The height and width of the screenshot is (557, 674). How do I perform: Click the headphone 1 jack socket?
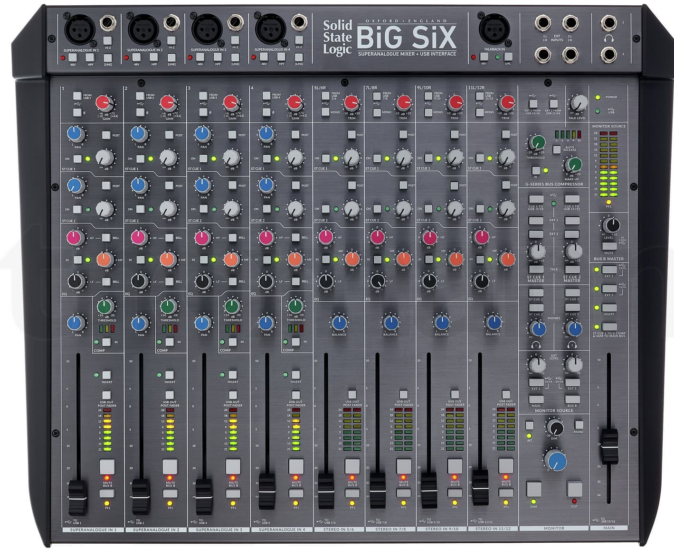click(x=608, y=22)
